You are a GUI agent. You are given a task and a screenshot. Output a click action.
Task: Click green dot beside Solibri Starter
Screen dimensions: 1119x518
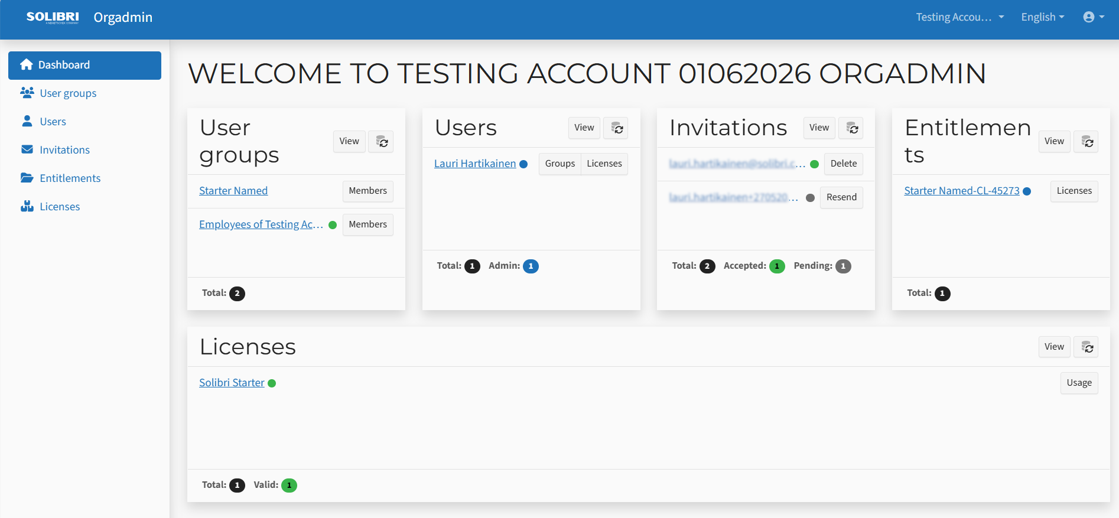pyautogui.click(x=272, y=383)
